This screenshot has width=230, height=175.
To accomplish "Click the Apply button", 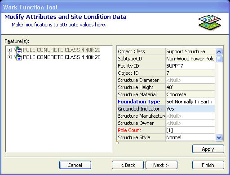I will 208,149.
